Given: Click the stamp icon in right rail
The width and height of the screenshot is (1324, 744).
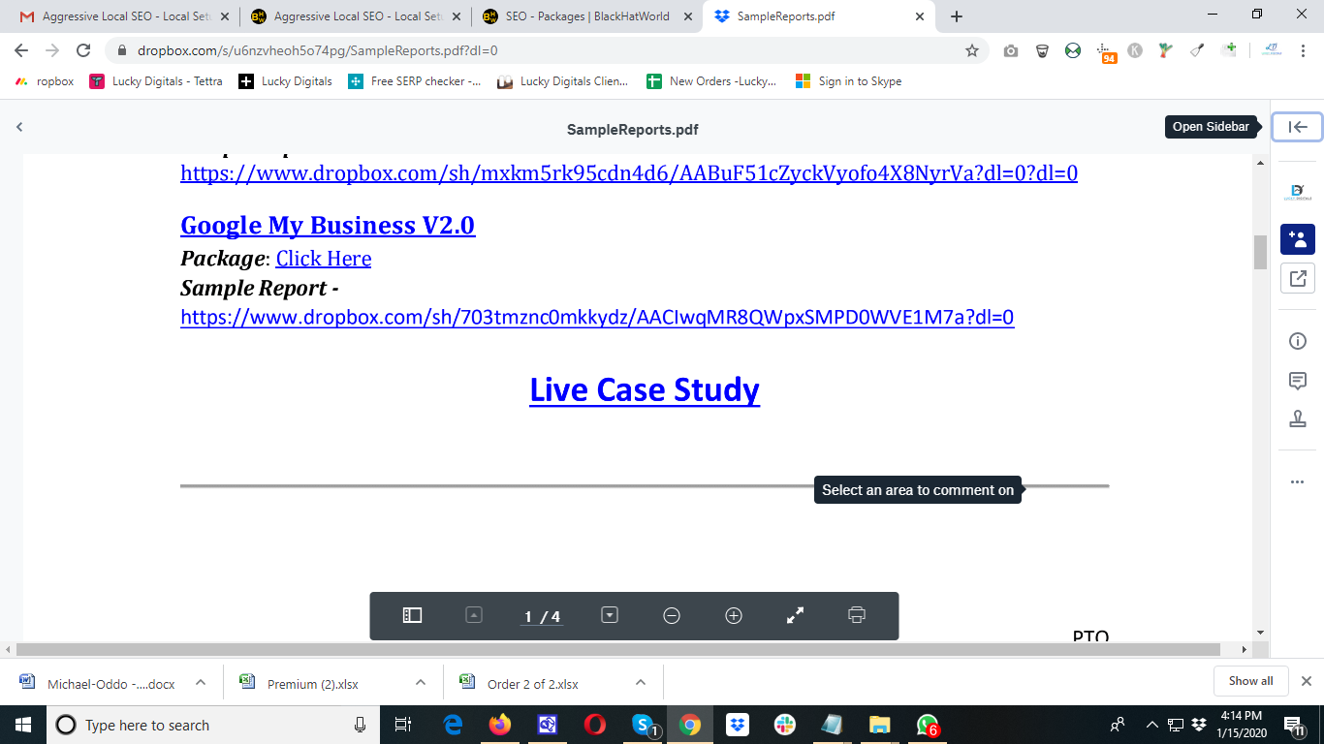Looking at the screenshot, I should pyautogui.click(x=1298, y=419).
